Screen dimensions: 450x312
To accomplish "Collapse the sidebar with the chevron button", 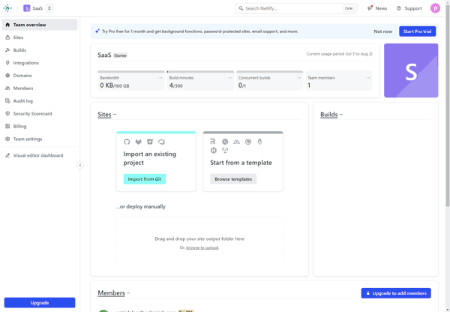I will pos(80,165).
